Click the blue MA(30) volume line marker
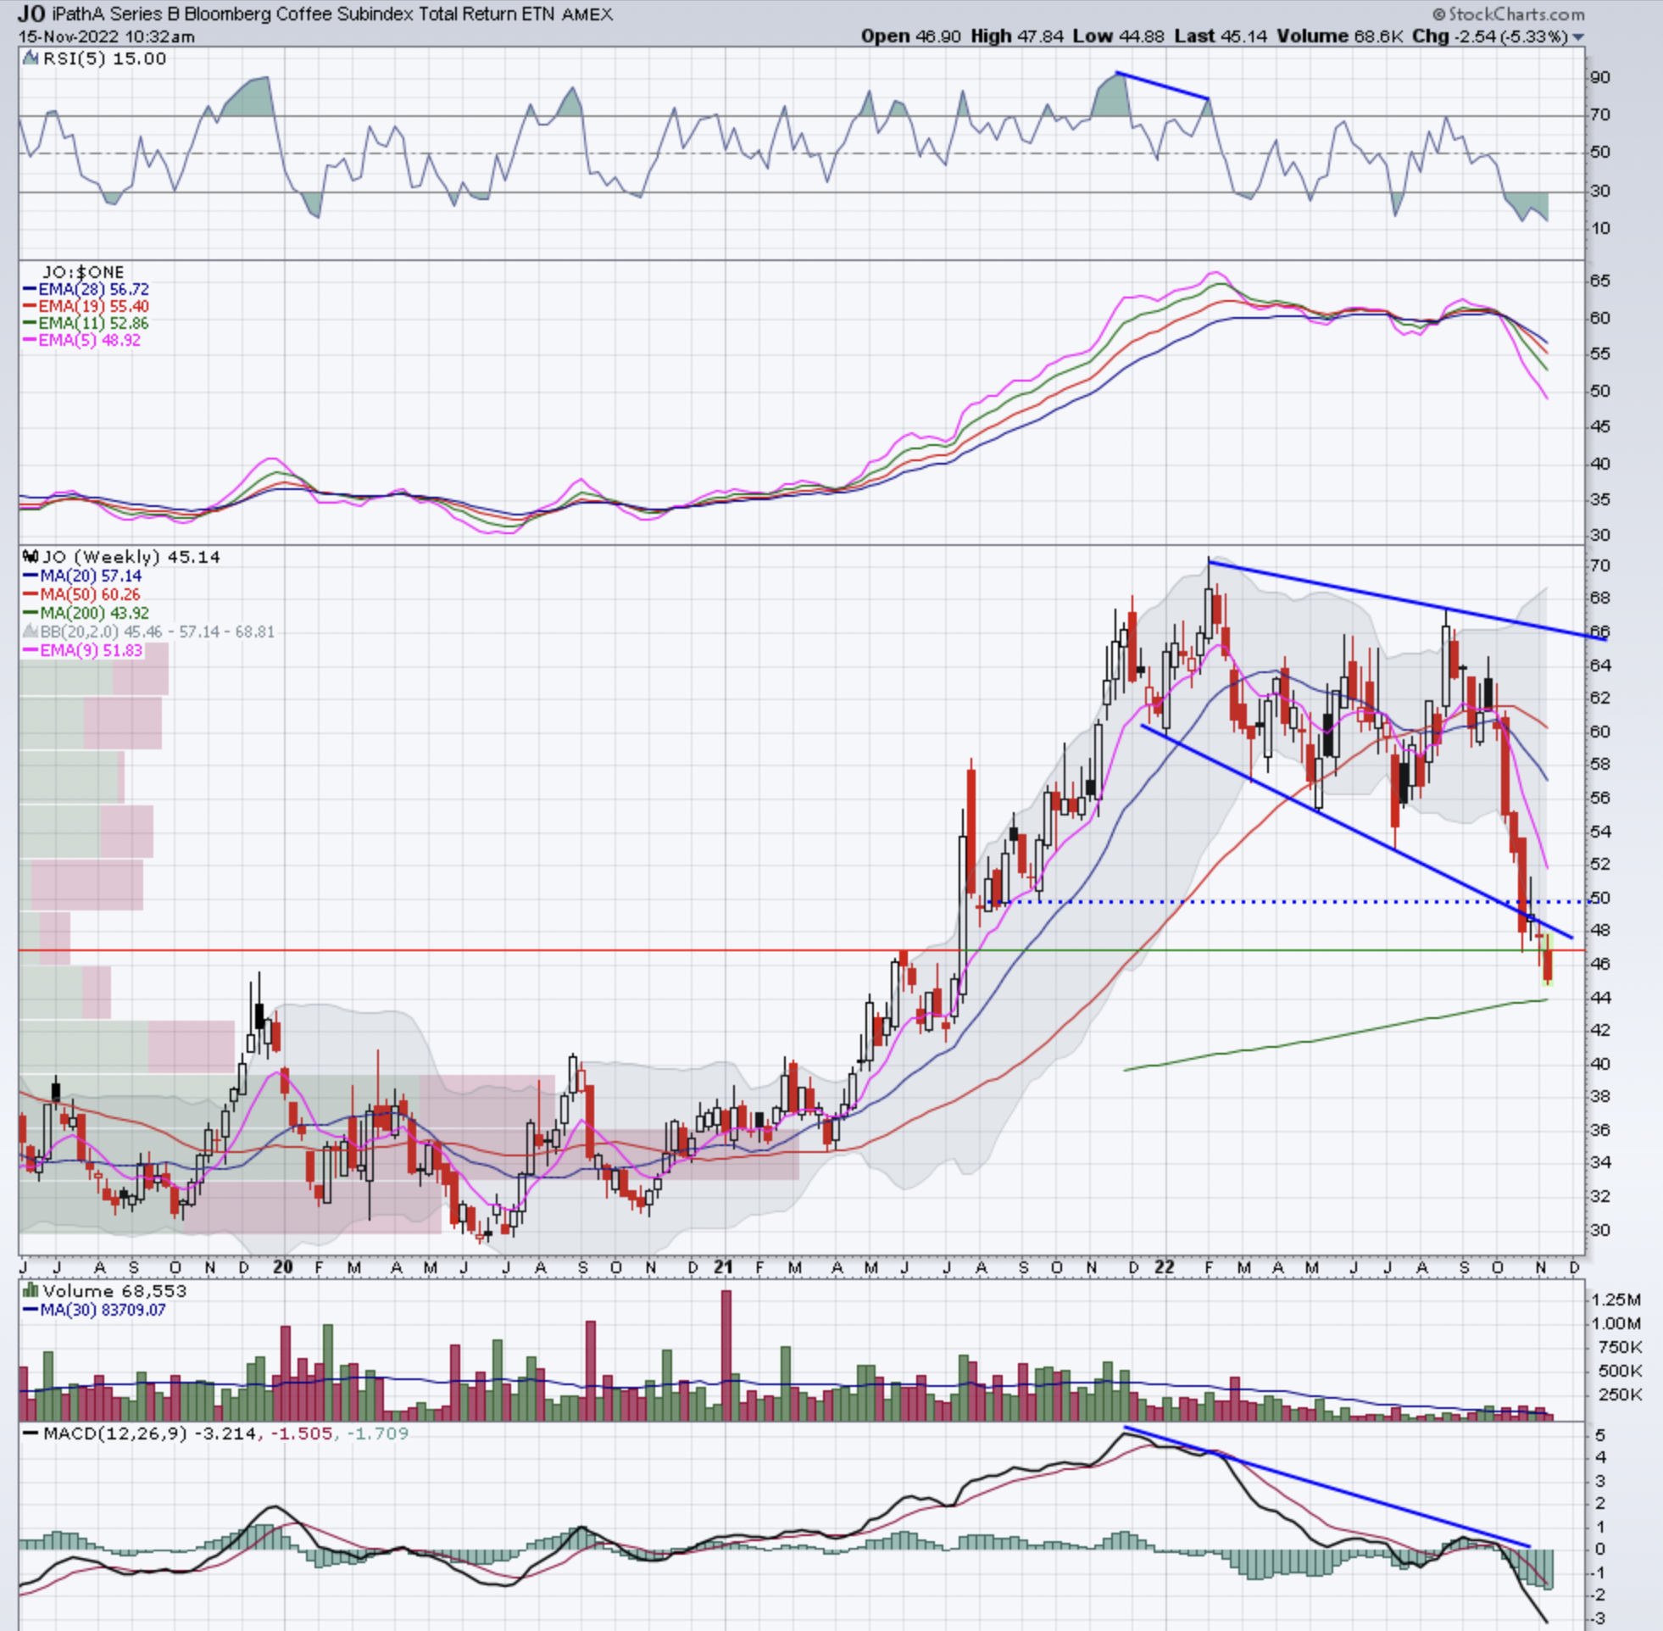 pos(31,1310)
